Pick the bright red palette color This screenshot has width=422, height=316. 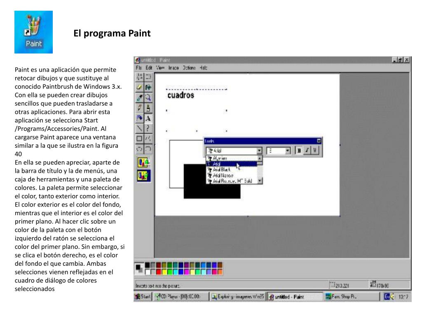tap(159, 272)
